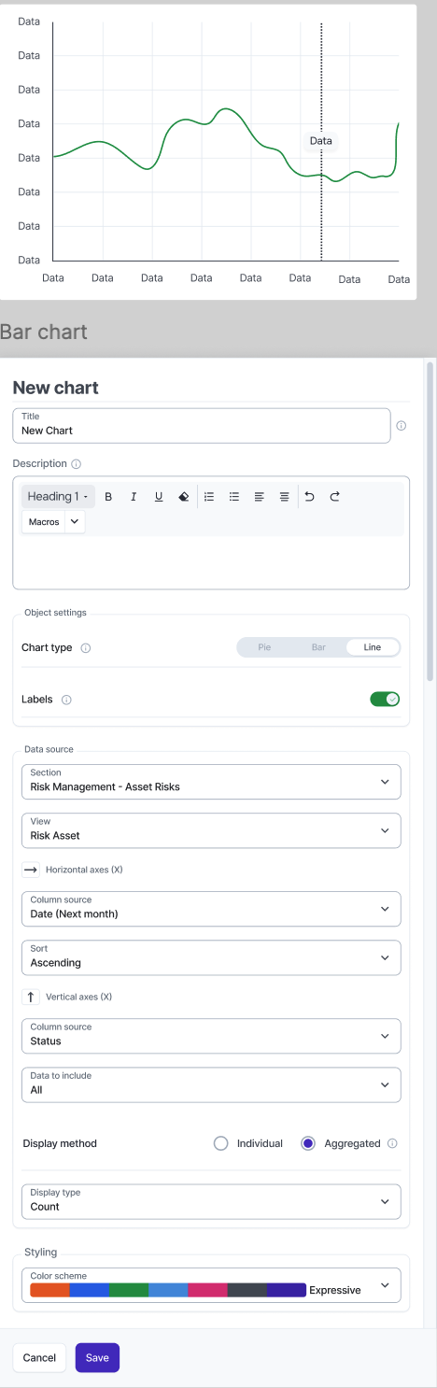Insert a numbered list
Screen dimensions: 437x1388
click(209, 497)
